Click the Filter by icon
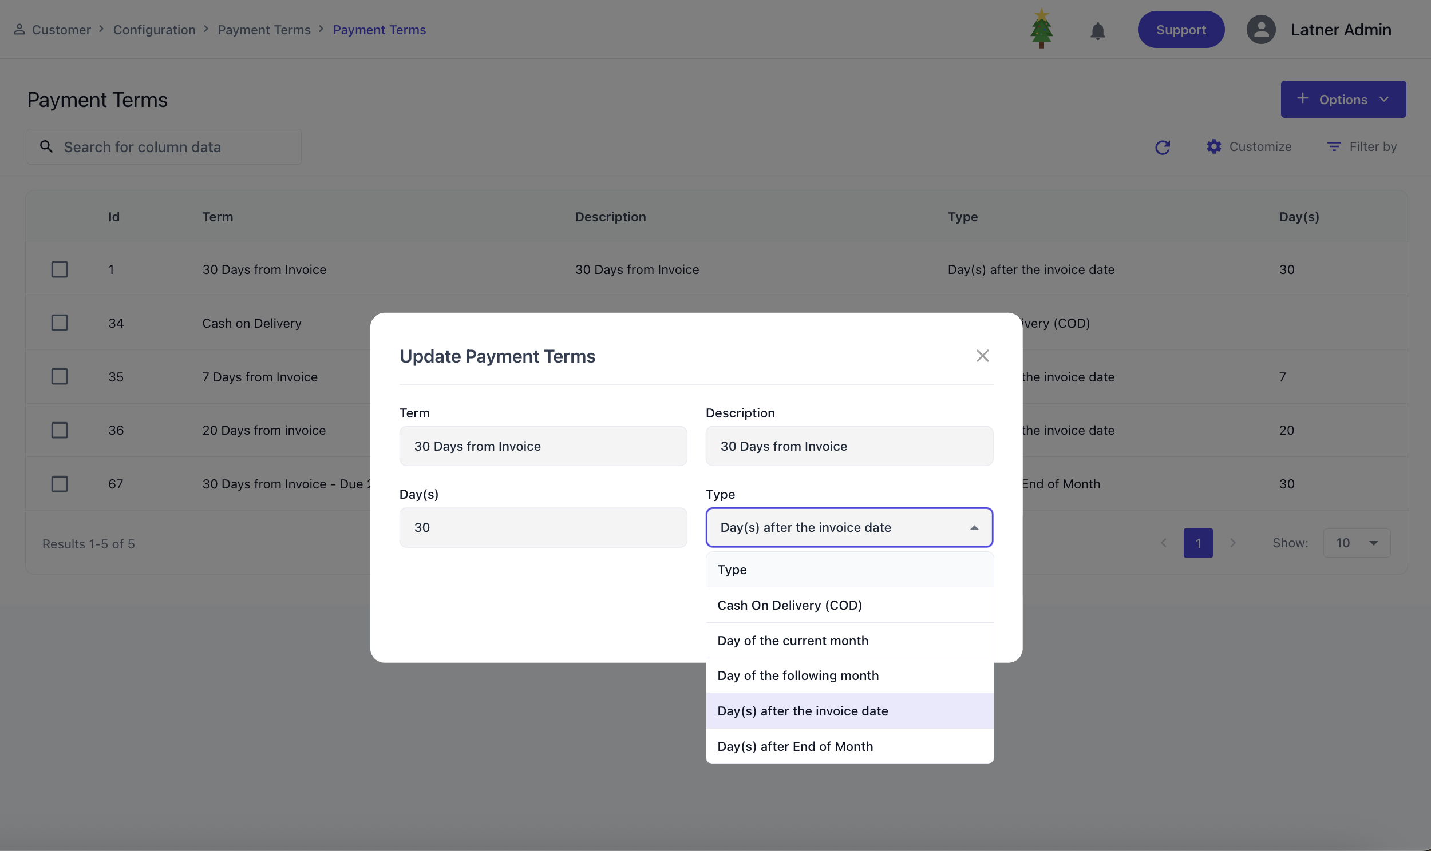 [x=1334, y=147]
